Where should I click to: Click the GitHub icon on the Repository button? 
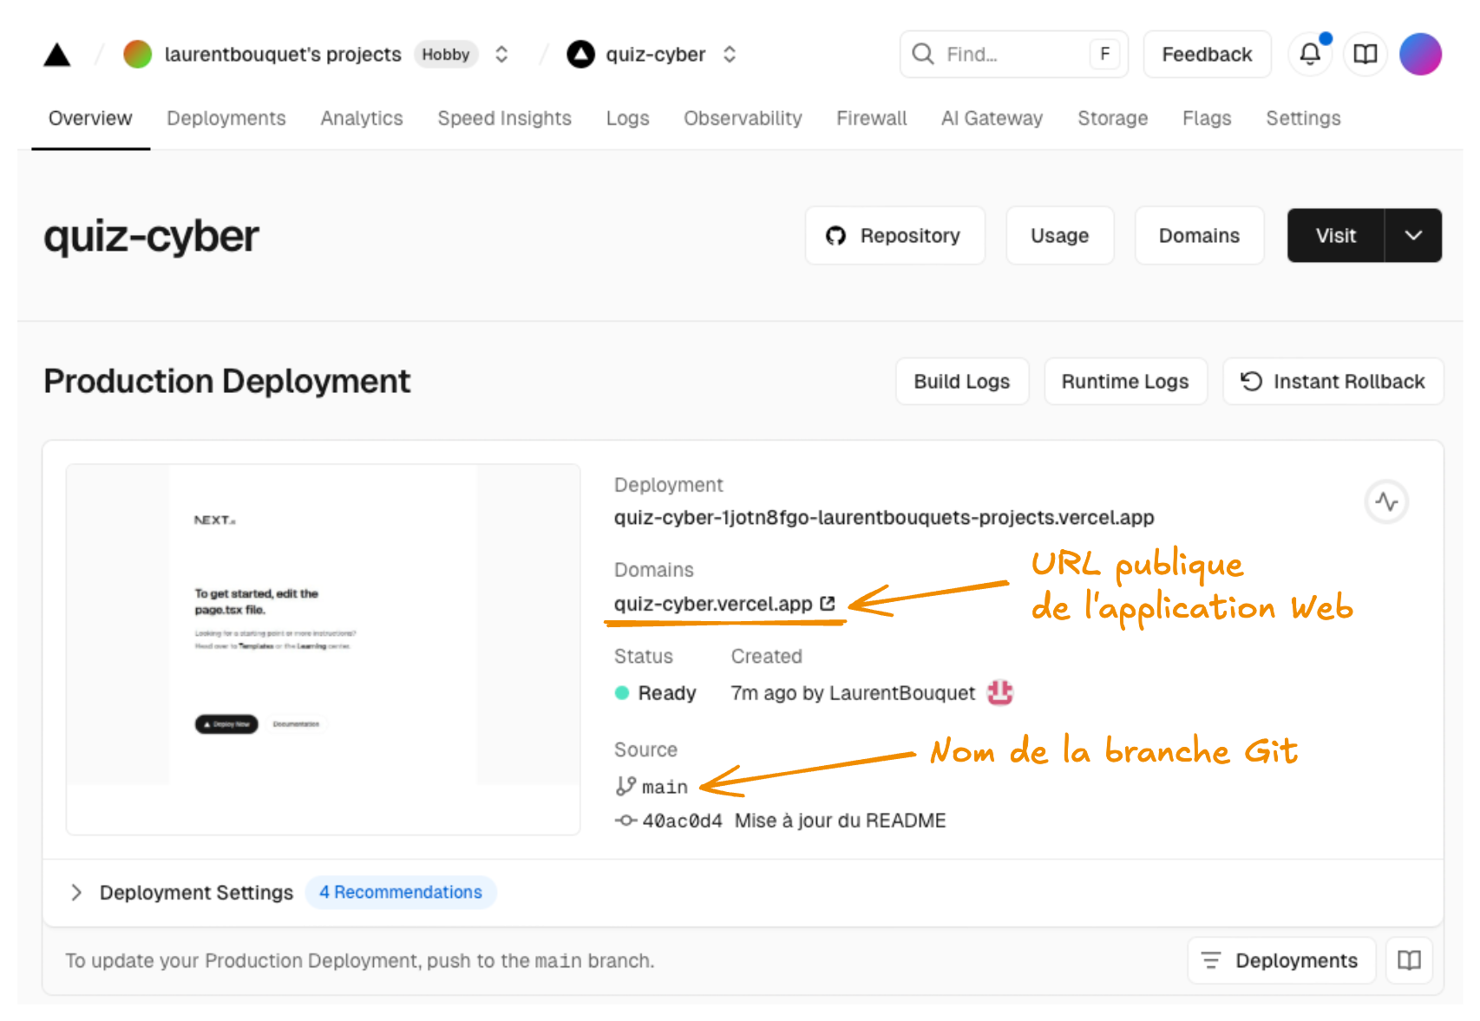point(835,235)
